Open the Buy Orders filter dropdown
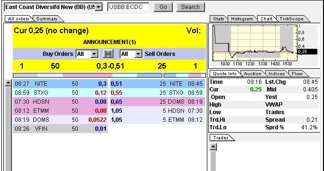The width and height of the screenshot is (324, 171). [x=94, y=54]
